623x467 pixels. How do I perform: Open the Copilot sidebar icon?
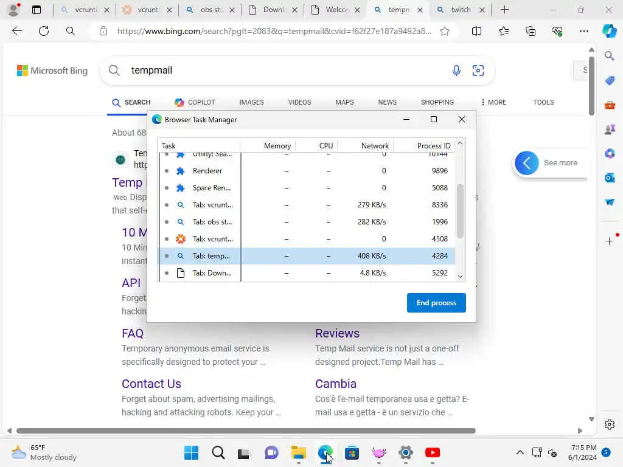click(609, 31)
